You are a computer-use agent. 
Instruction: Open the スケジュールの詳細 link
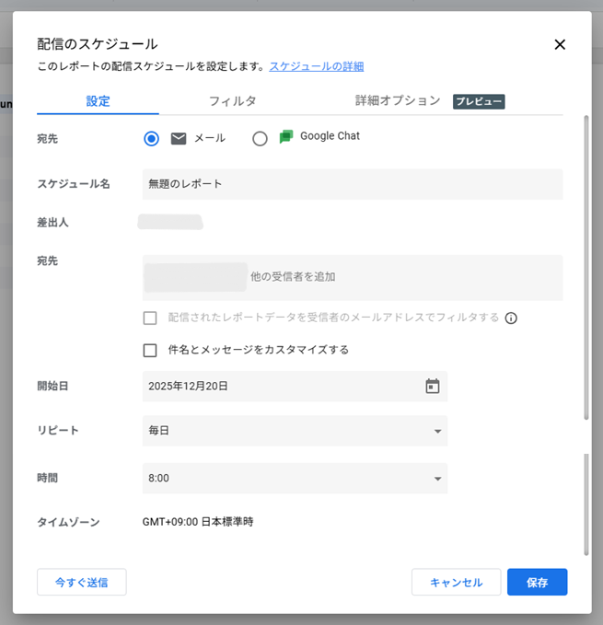pos(316,66)
